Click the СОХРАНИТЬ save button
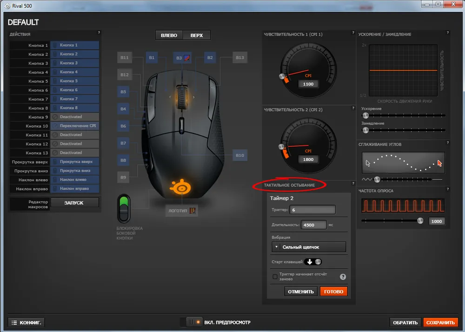Image resolution: width=465 pixels, height=332 pixels. point(440,322)
